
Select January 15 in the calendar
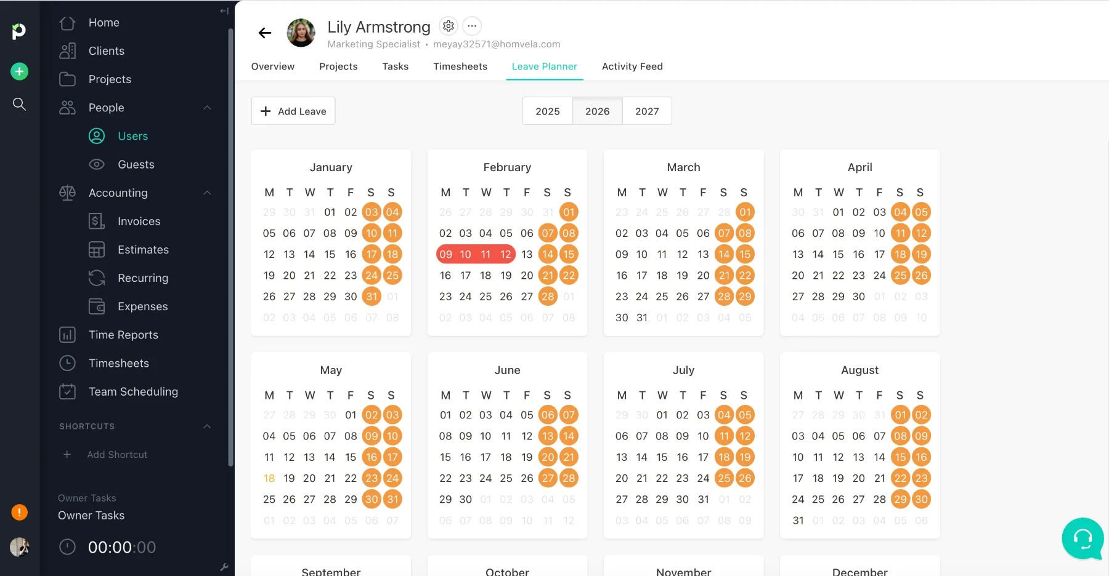coord(330,254)
